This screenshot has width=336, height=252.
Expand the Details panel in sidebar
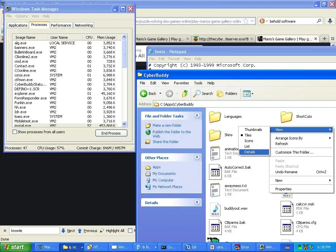click(197, 202)
